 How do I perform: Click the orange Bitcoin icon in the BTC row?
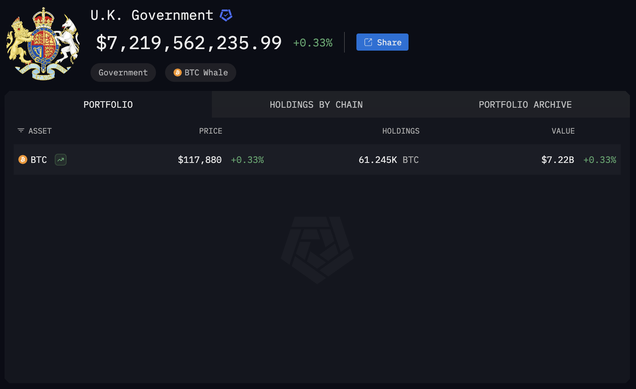pyautogui.click(x=23, y=159)
